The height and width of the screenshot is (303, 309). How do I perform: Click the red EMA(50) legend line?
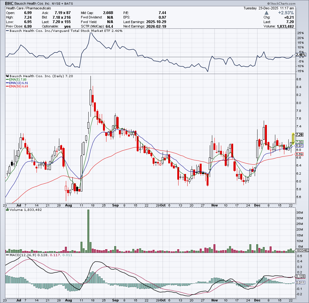7,87
